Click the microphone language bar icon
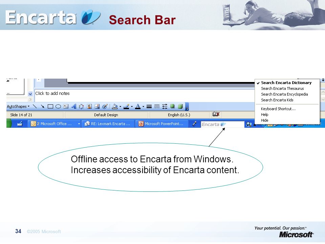This screenshot has height=244, width=325. click(x=194, y=124)
